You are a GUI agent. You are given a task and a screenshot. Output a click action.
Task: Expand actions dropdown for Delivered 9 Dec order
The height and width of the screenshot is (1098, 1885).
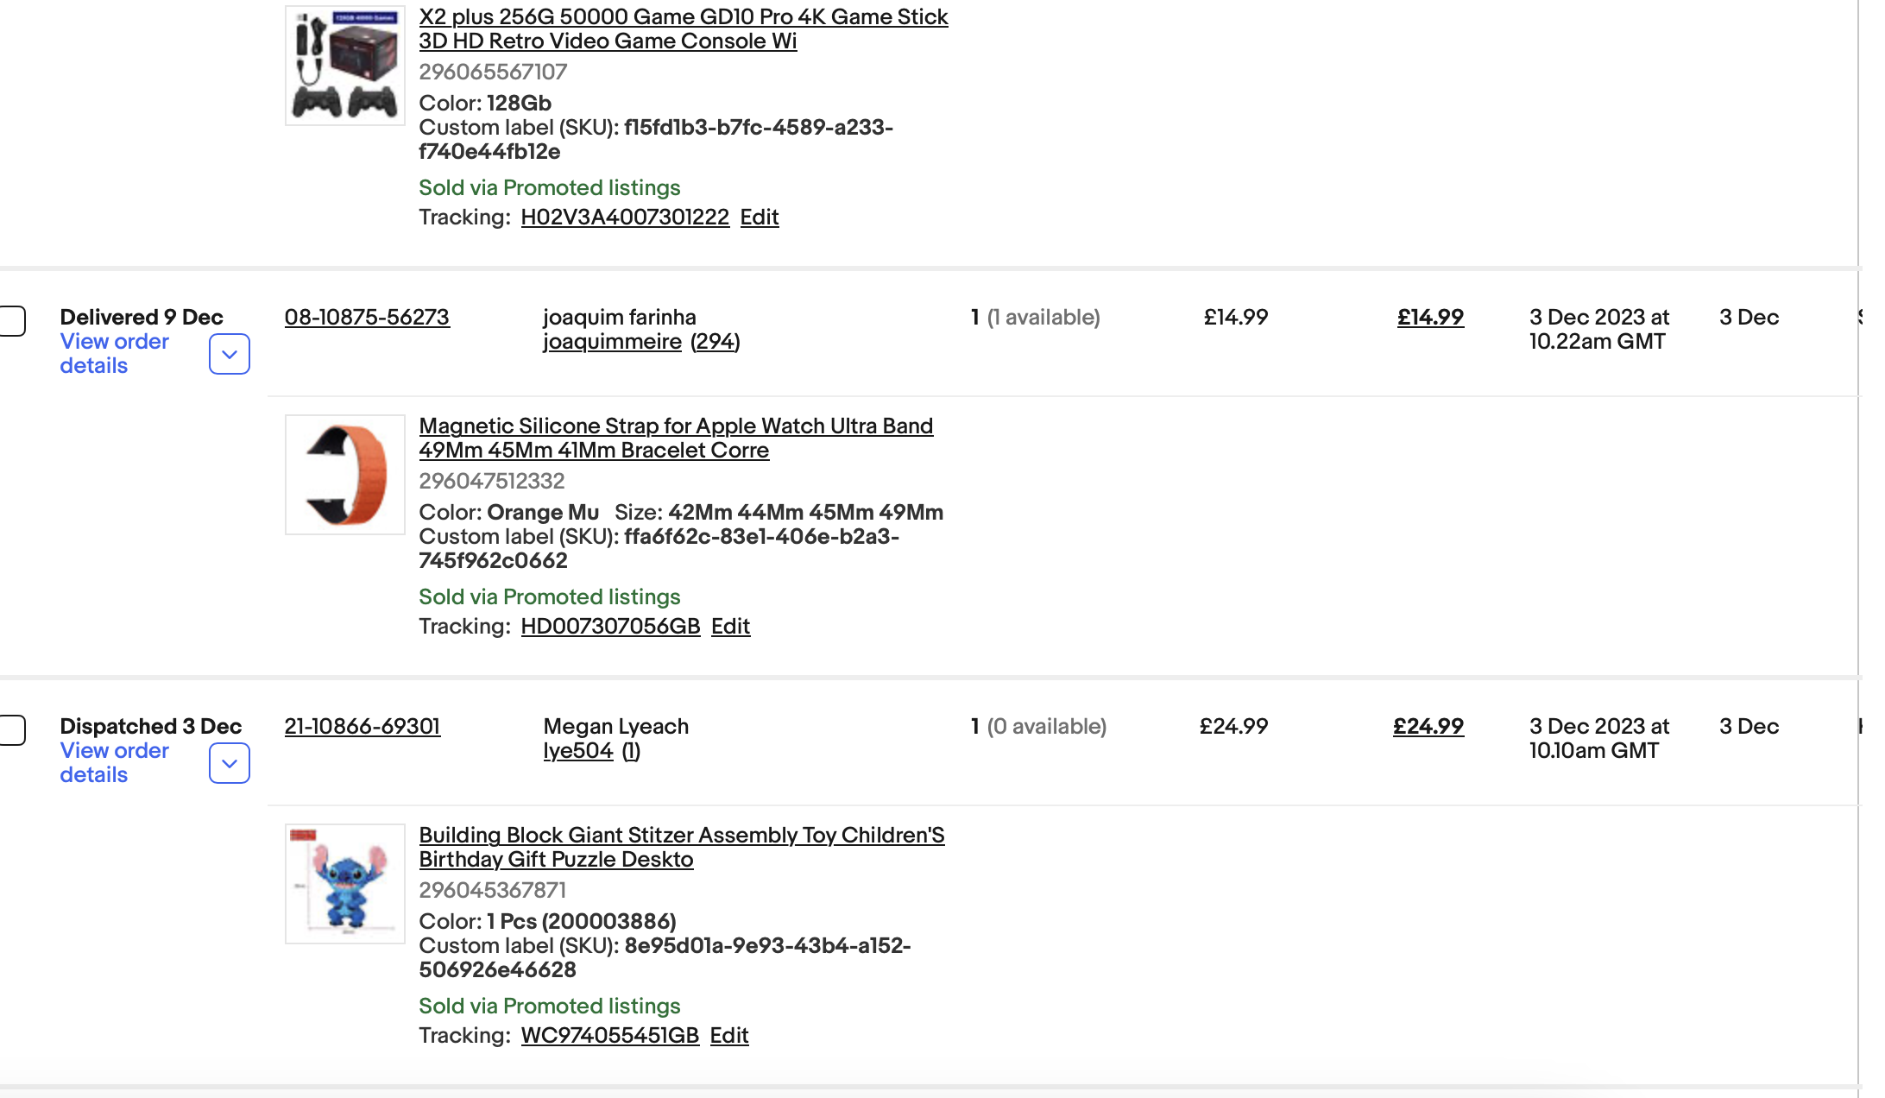tap(230, 354)
